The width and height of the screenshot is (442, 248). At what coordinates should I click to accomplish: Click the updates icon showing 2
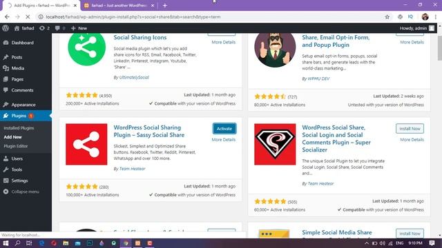pyautogui.click(x=44, y=28)
